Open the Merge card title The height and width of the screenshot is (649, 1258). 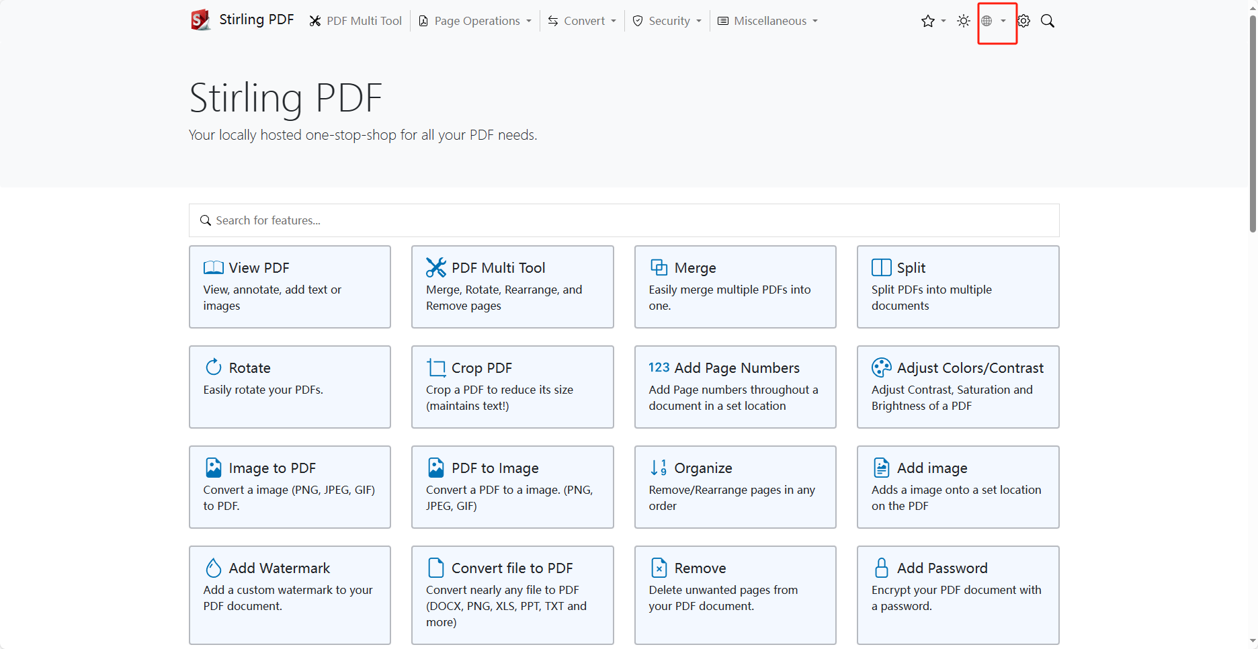[x=695, y=267]
